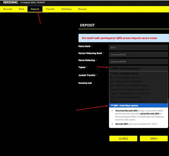Click the Download Barcode QRIS instruction text

tap(139, 115)
